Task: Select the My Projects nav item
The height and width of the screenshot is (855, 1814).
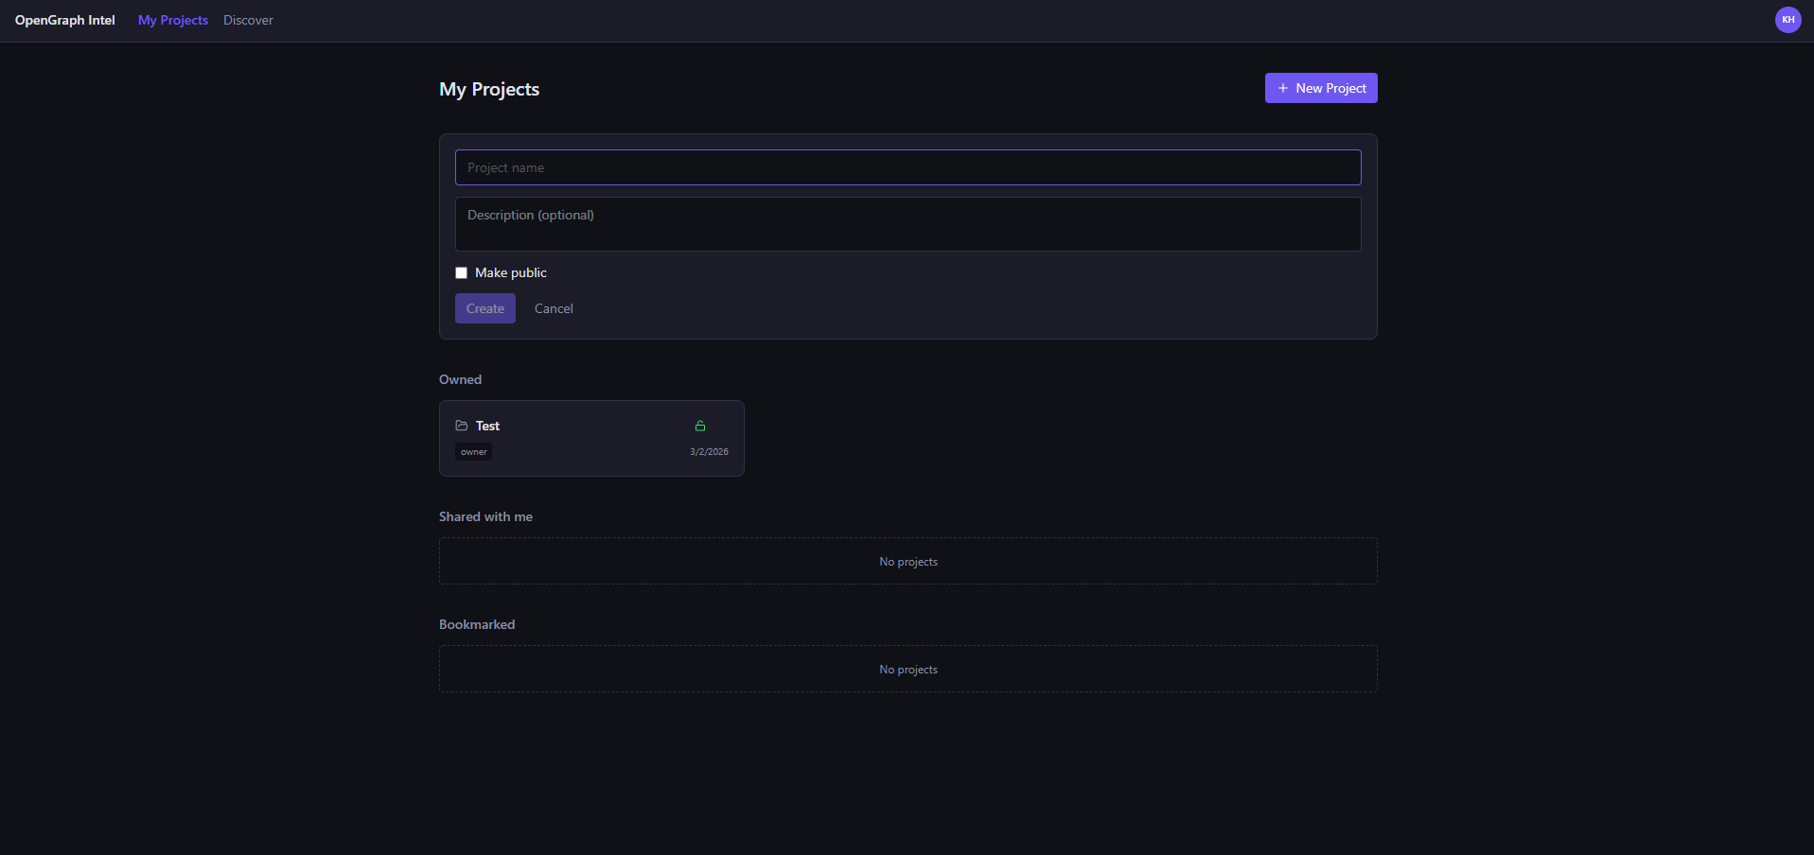Action: tap(172, 20)
